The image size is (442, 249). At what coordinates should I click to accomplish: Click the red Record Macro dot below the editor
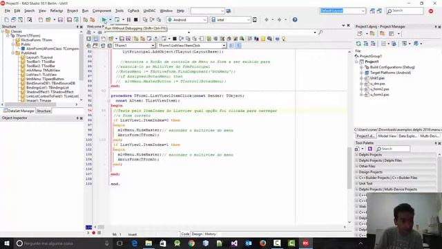[x=94, y=233]
